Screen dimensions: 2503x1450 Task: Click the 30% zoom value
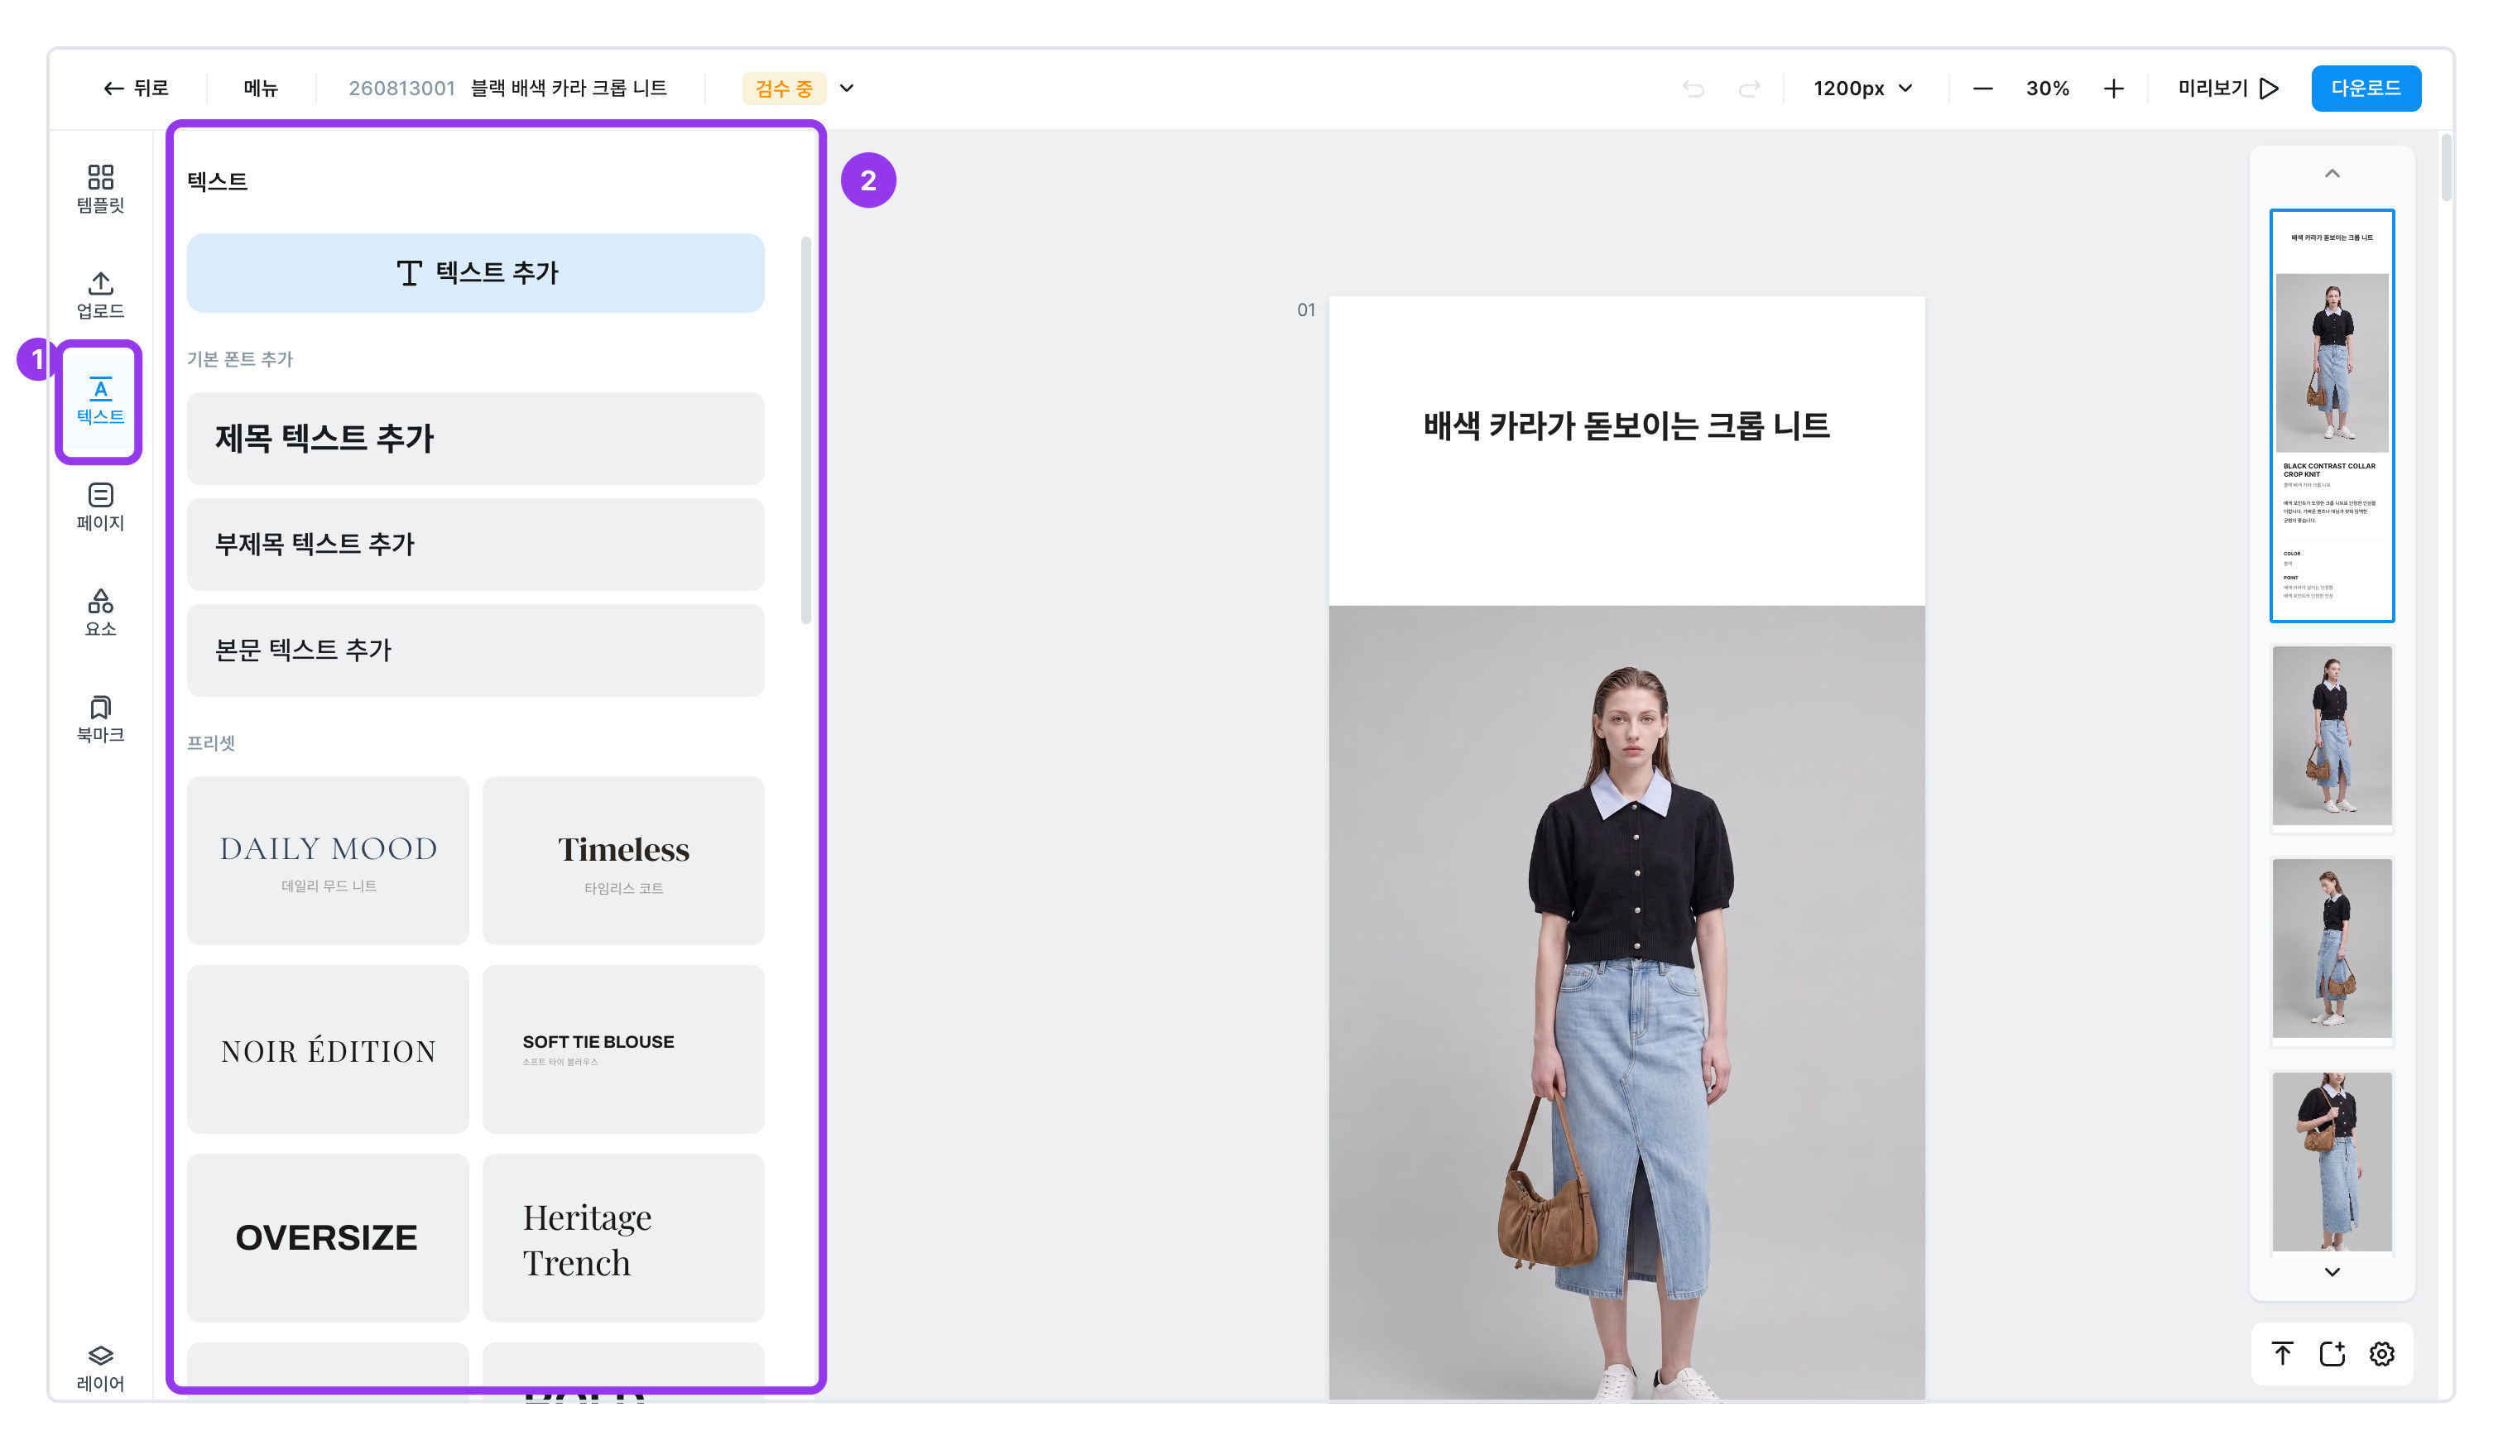pos(2048,89)
